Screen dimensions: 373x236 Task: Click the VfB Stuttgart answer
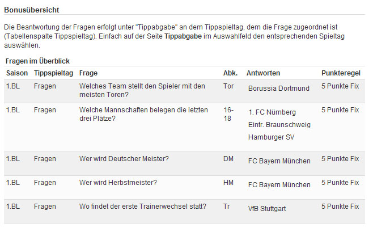point(267,209)
